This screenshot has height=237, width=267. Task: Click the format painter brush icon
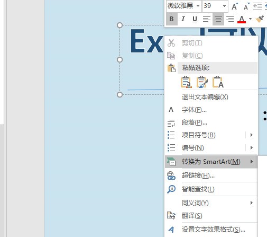(260, 19)
